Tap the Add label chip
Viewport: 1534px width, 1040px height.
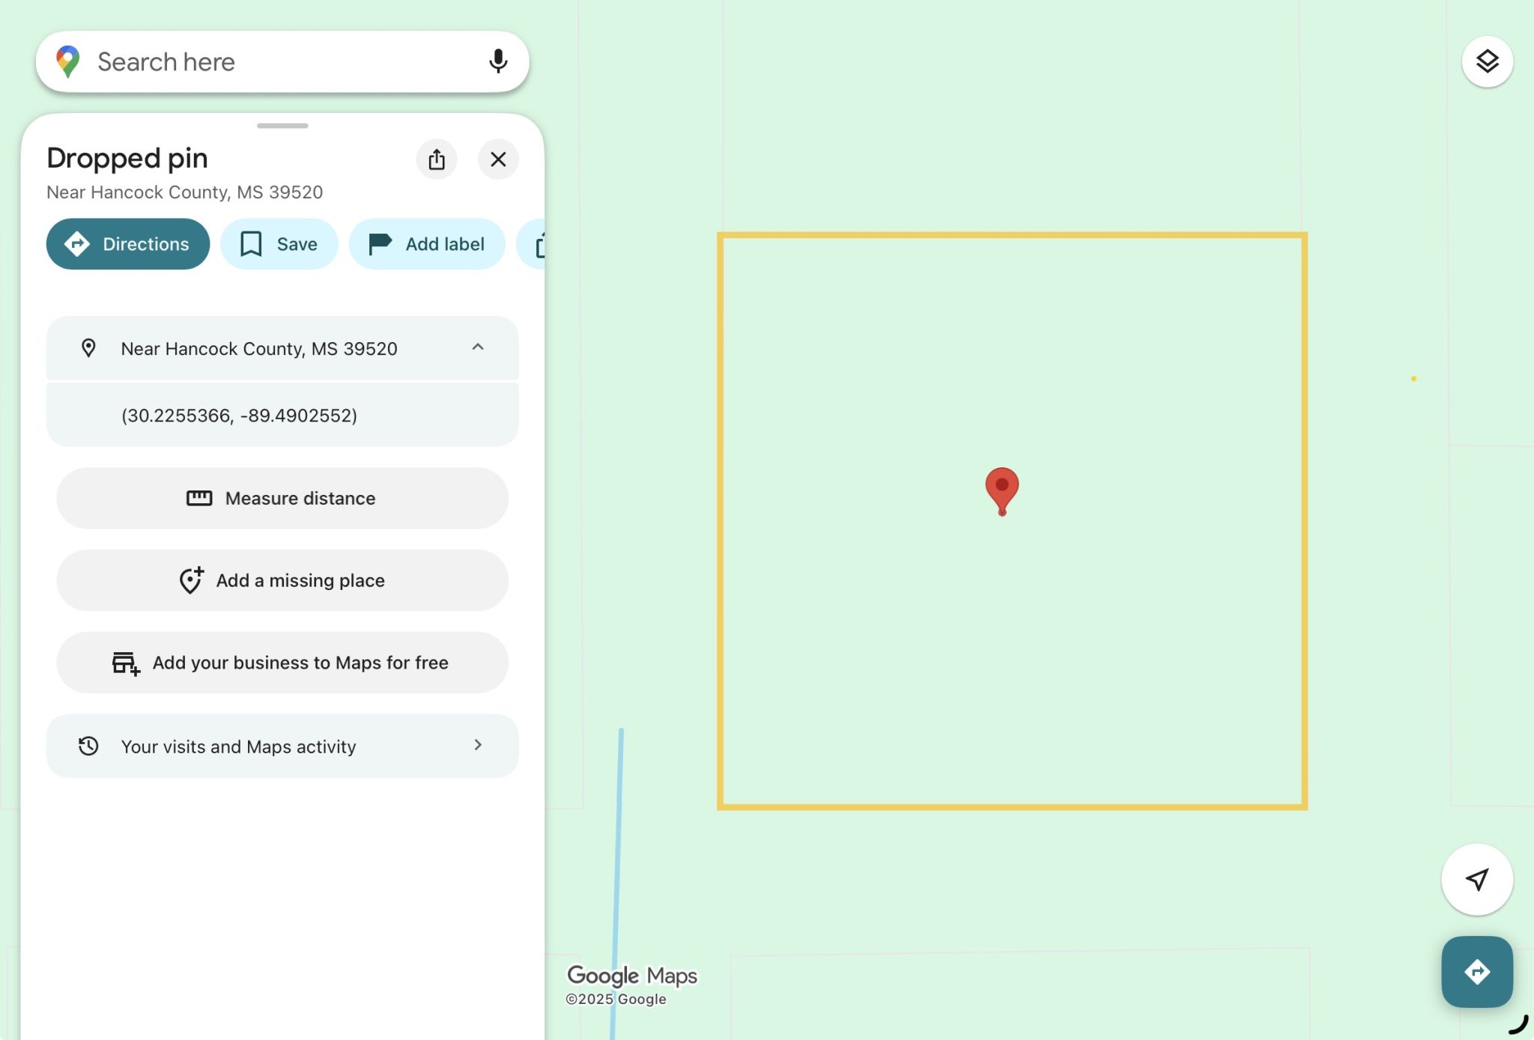point(427,244)
